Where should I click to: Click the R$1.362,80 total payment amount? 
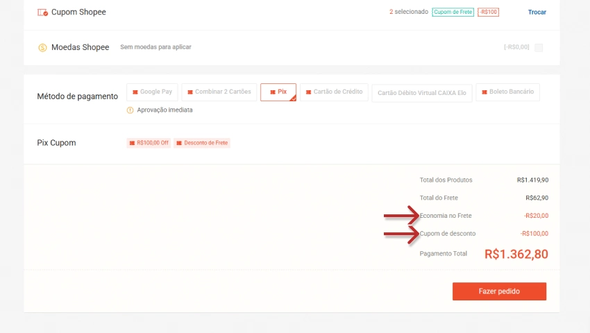[x=516, y=254]
